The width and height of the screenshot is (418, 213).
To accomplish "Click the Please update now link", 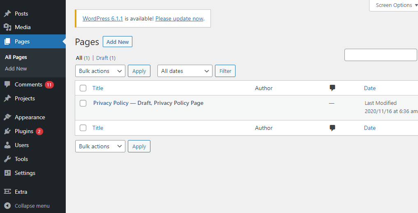I will [x=180, y=18].
